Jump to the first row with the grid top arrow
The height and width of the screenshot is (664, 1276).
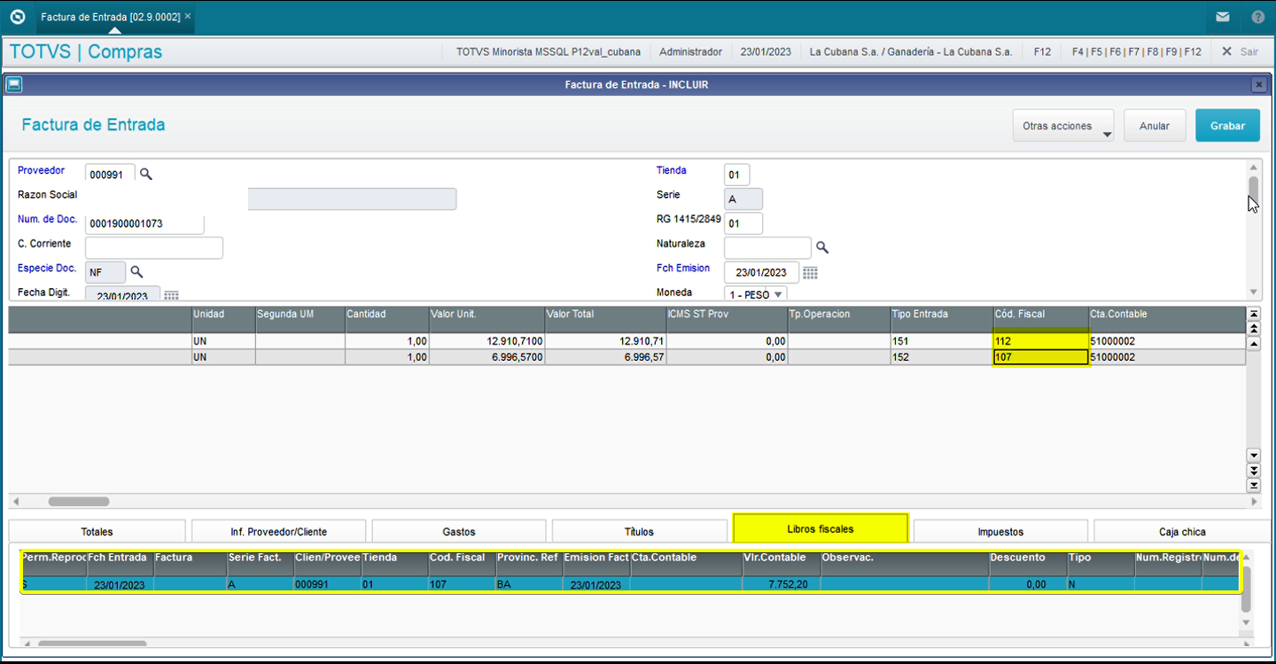pos(1254,314)
